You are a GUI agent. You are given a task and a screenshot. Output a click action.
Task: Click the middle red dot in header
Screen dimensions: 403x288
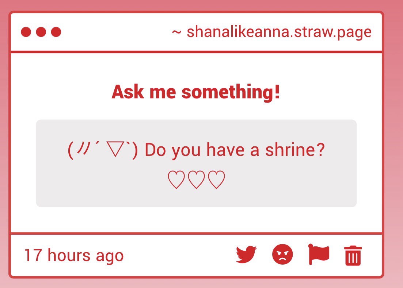click(x=41, y=32)
